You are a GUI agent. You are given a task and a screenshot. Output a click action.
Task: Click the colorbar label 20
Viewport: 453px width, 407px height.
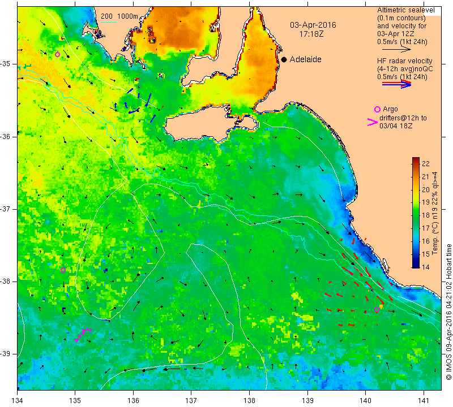coord(426,189)
